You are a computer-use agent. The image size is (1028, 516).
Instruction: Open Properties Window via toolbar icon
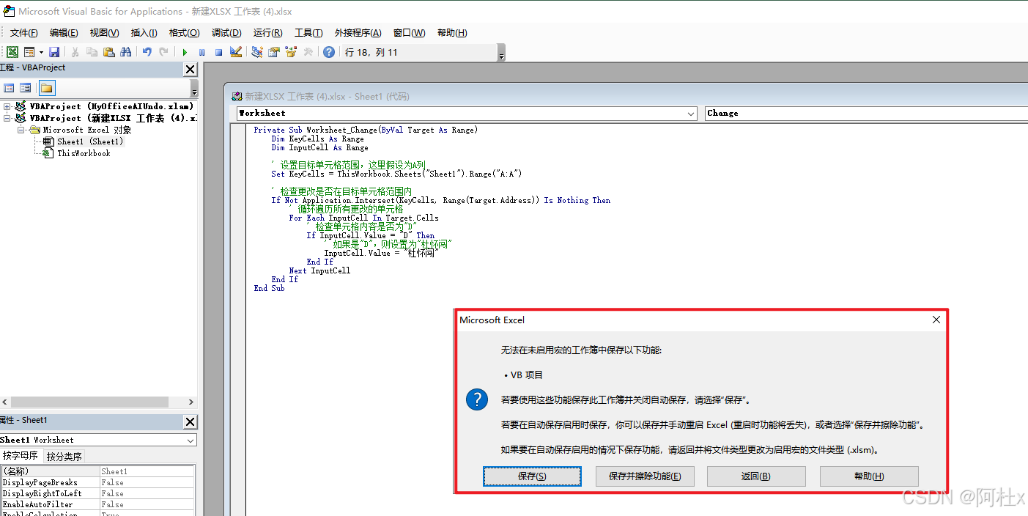coord(274,52)
